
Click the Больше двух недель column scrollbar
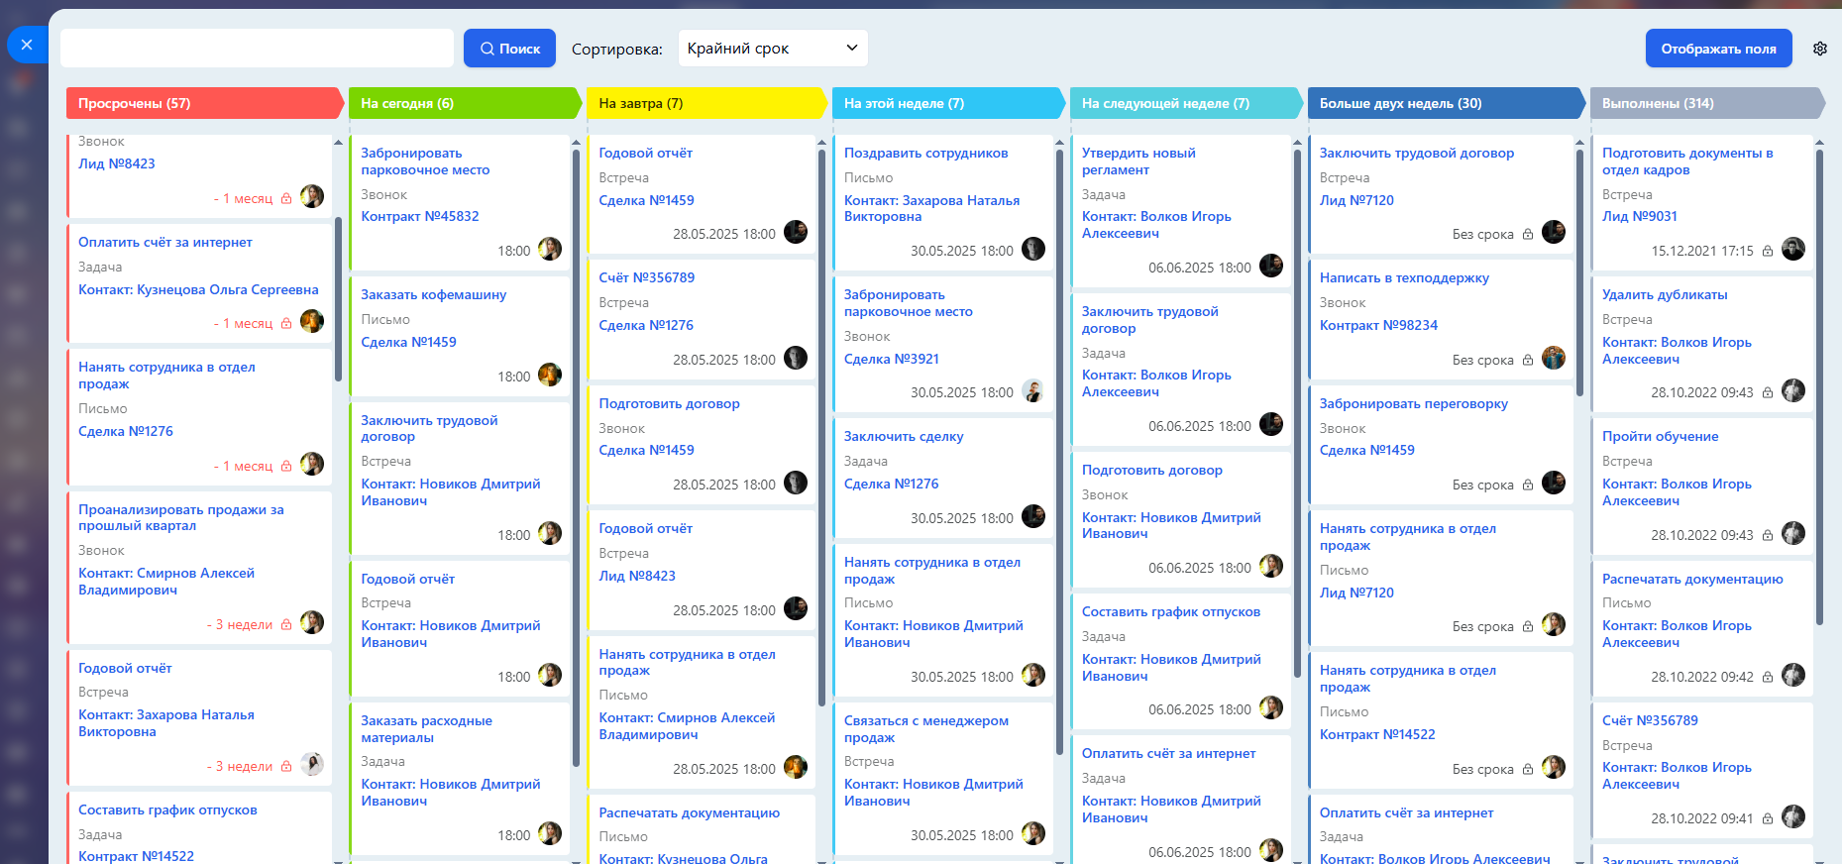pyautogui.click(x=1579, y=272)
